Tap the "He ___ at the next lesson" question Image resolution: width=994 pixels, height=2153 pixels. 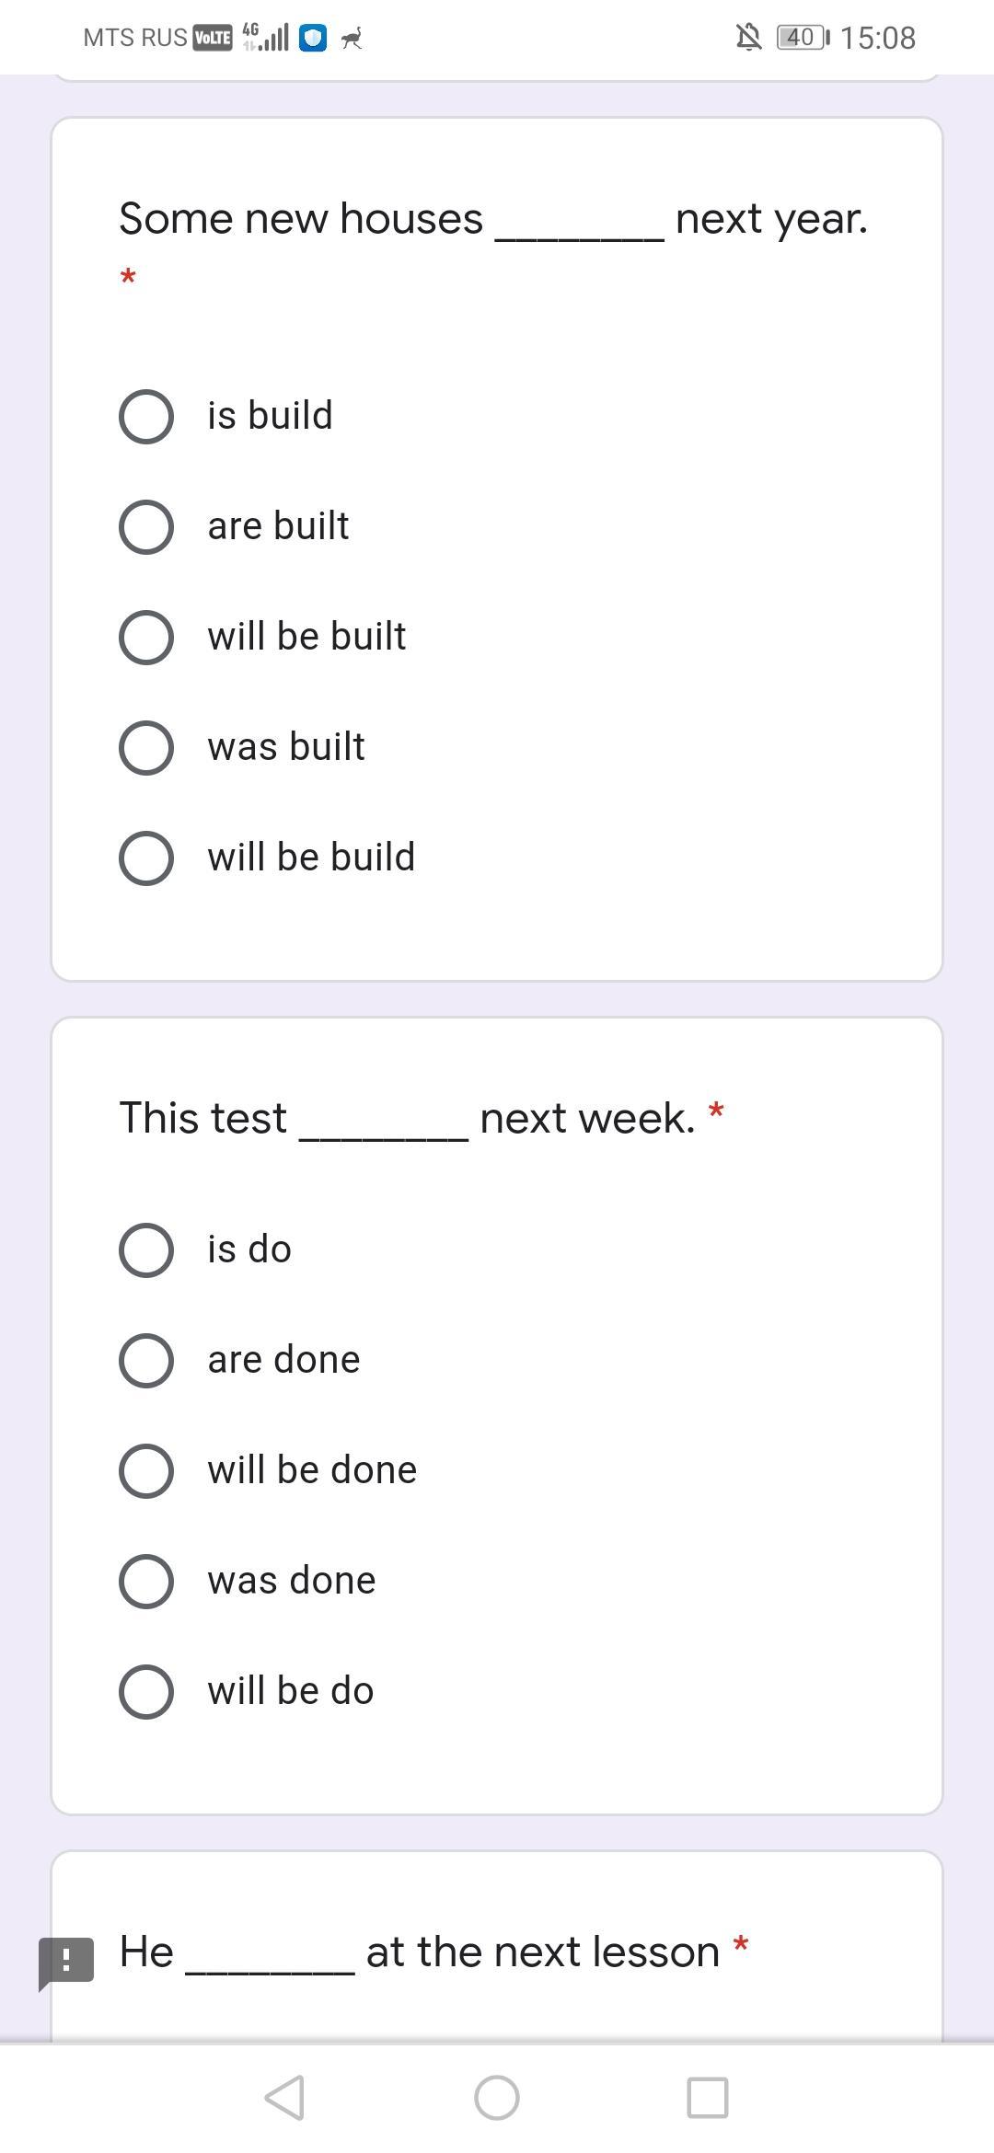419,1952
